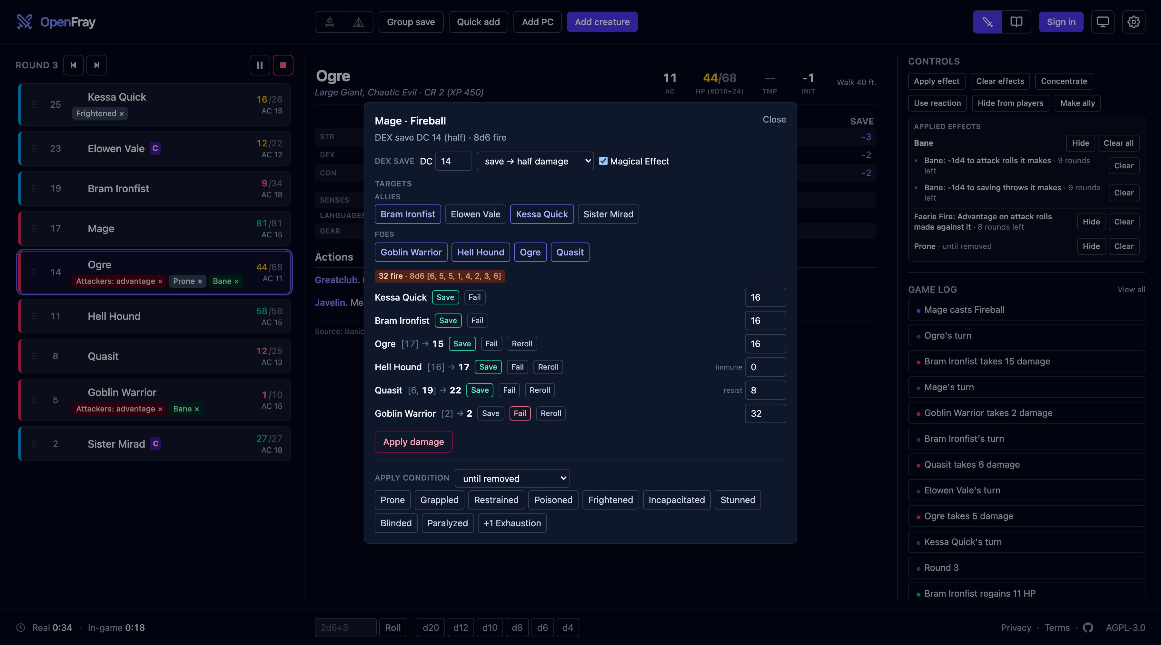
Task: Hide the Faerie Fire effect
Action: [x=1091, y=222]
